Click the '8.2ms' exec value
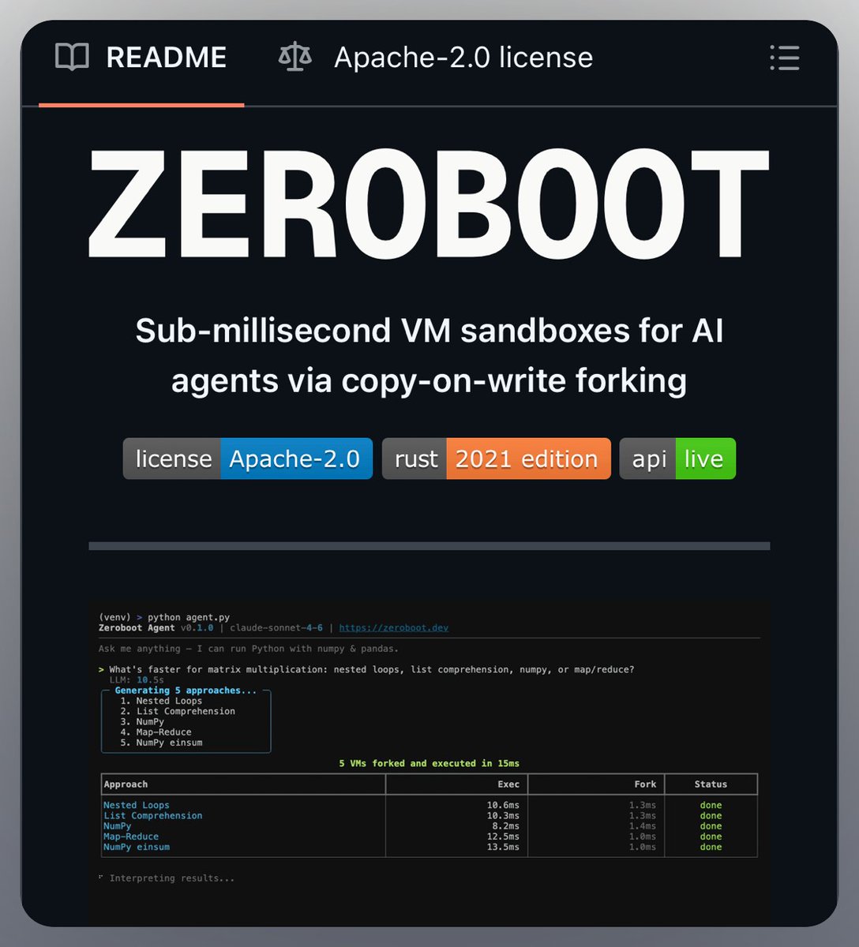The image size is (859, 947). (505, 826)
